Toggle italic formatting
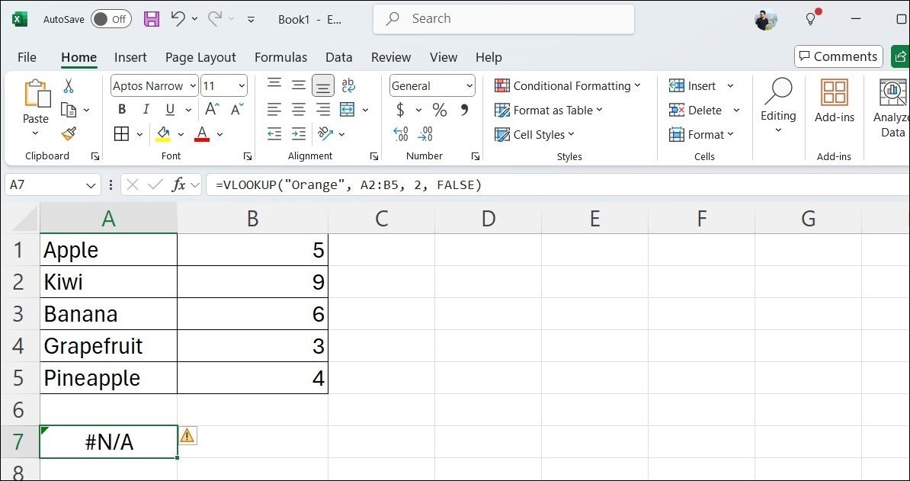 click(x=146, y=110)
